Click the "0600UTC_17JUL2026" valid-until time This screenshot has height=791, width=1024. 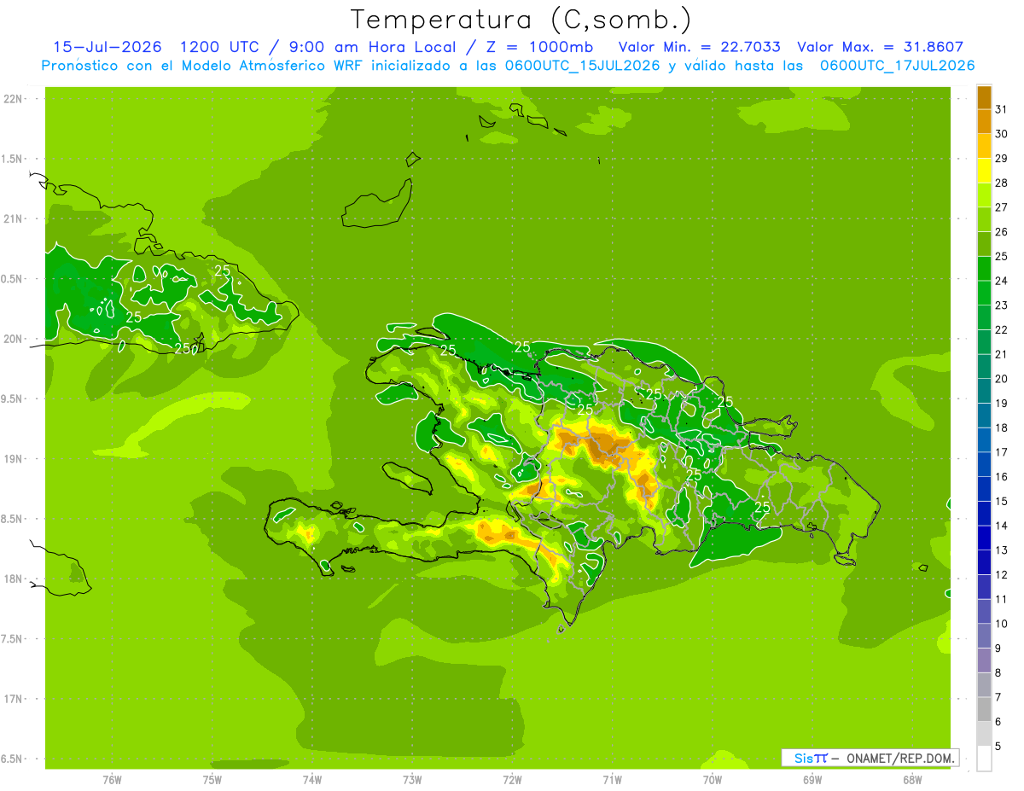point(897,66)
